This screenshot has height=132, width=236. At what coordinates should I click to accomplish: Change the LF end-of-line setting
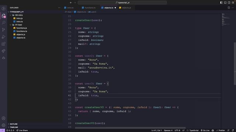coord(183,131)
